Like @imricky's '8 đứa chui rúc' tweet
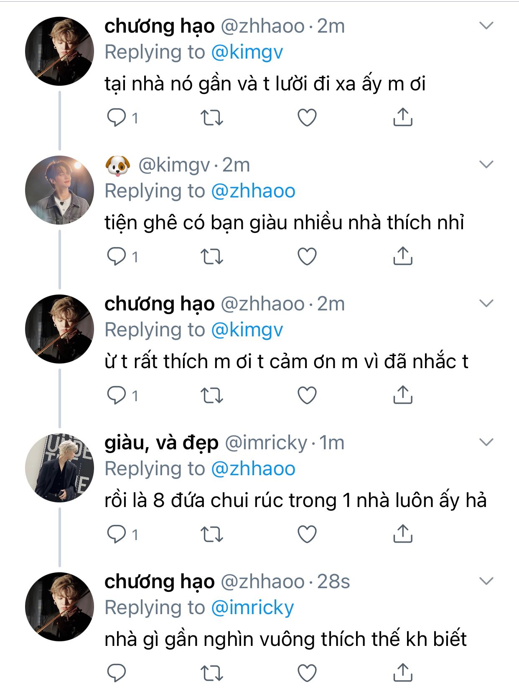Screen dimensions: 519x689 307,534
